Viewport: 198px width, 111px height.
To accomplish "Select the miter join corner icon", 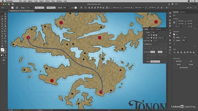I will point(152,38).
